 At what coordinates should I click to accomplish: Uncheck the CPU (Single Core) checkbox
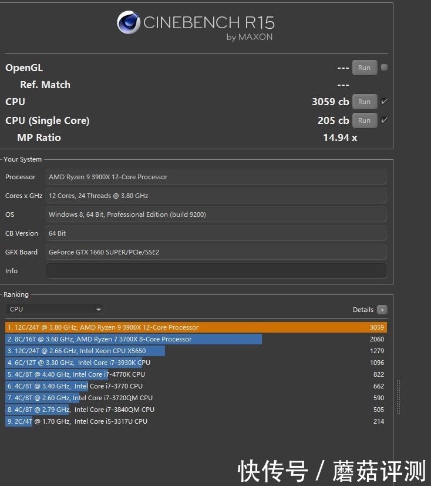coord(384,120)
